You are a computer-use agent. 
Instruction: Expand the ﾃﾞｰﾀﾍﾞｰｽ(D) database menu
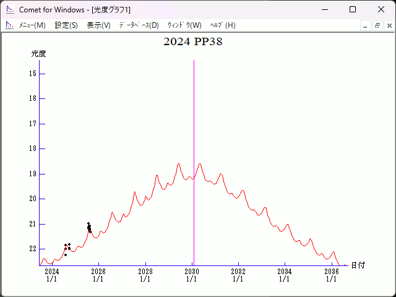click(139, 25)
